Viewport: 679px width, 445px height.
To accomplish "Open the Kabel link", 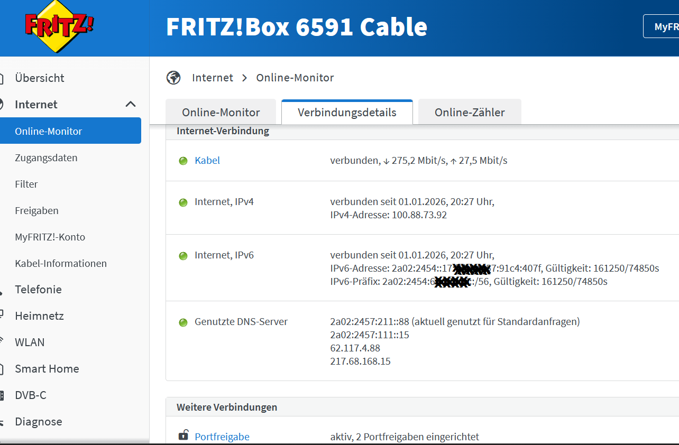I will (x=207, y=161).
